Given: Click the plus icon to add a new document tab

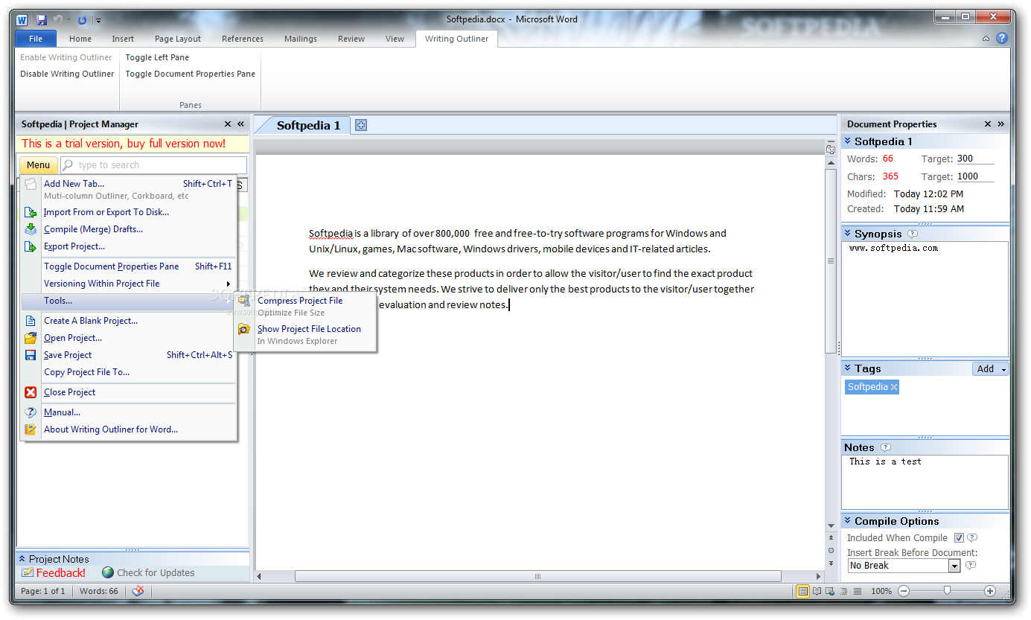Looking at the screenshot, I should click(x=361, y=125).
